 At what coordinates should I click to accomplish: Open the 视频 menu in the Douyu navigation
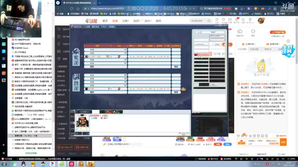(x=136, y=21)
